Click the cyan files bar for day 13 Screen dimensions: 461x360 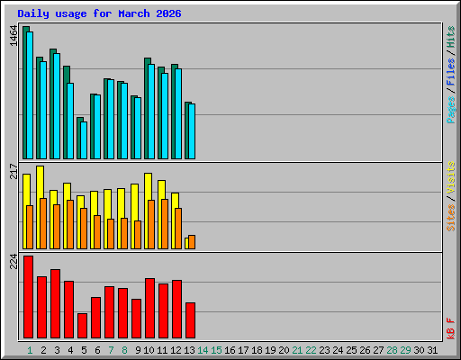192,131
